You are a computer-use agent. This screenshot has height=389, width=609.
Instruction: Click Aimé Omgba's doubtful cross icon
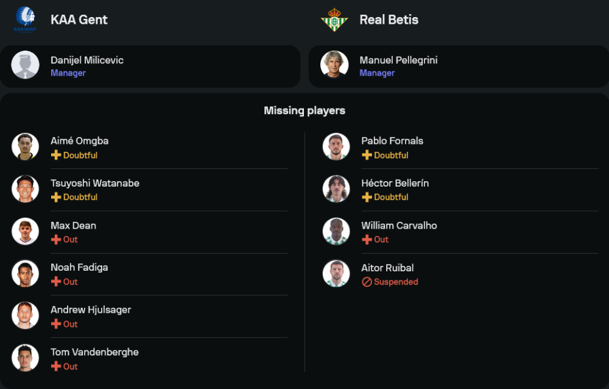click(56, 155)
